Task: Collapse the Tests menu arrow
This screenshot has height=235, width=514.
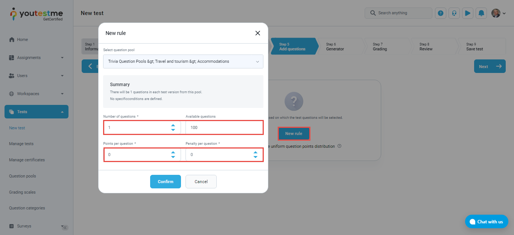Action: pyautogui.click(x=62, y=112)
